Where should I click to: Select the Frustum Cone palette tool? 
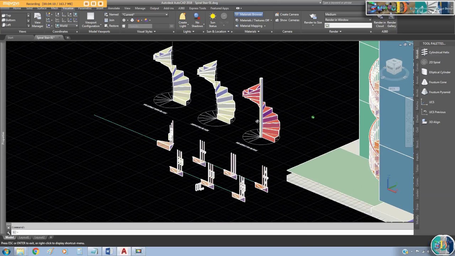click(434, 82)
